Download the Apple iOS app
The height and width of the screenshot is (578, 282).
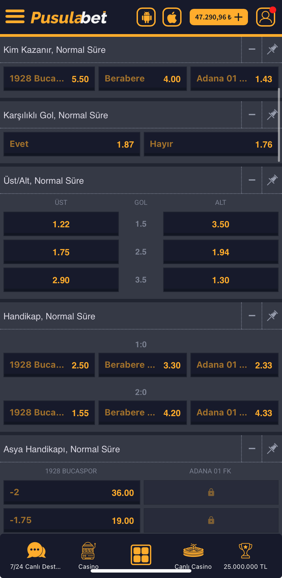point(172,17)
